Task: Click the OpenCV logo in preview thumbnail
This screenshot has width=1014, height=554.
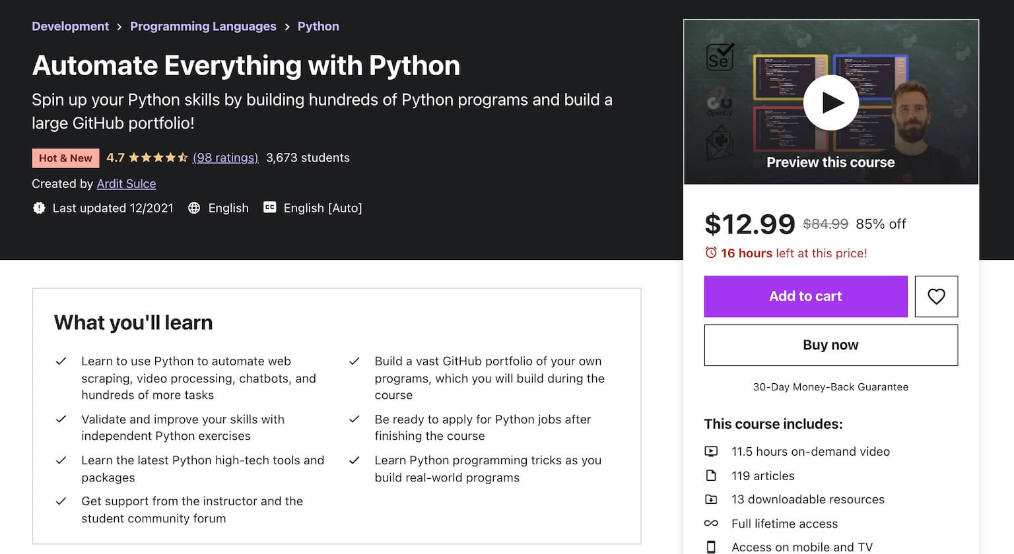Action: (720, 102)
